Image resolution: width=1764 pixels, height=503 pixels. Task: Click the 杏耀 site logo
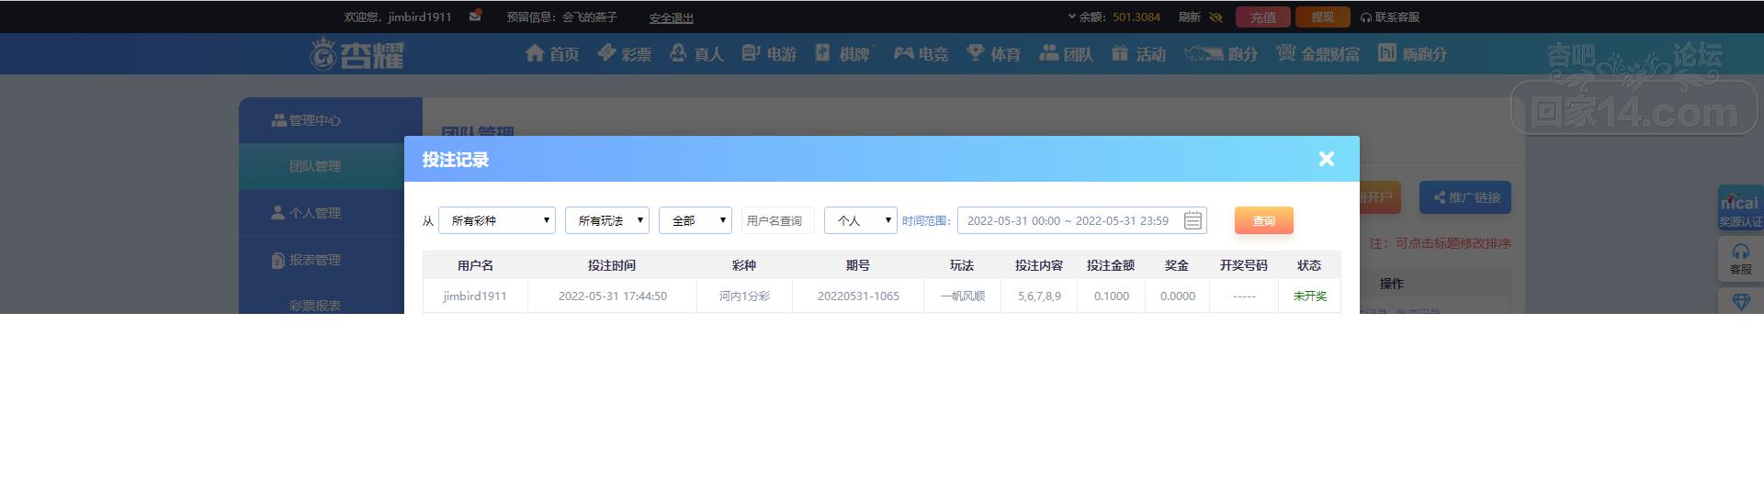(x=356, y=54)
